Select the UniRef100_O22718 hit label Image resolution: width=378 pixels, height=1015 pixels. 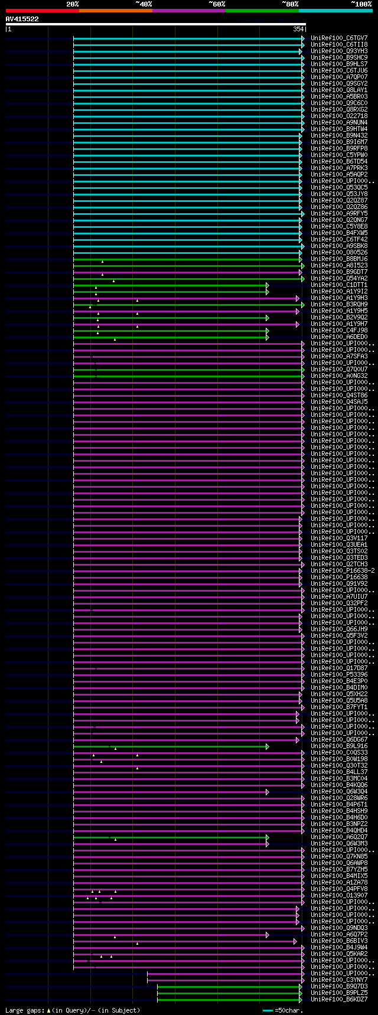point(339,116)
